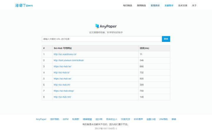Open the 清音陋屋 footer link
Image resolution: width=212 pixels, height=133 pixels.
(87, 119)
